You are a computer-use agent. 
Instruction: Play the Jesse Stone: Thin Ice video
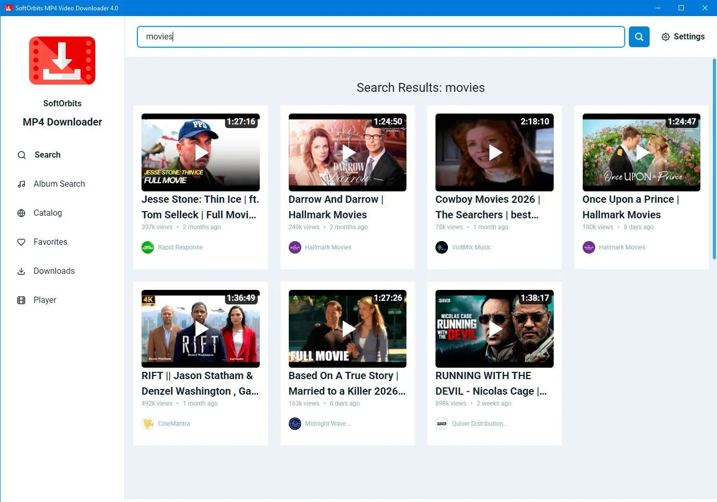(201, 152)
